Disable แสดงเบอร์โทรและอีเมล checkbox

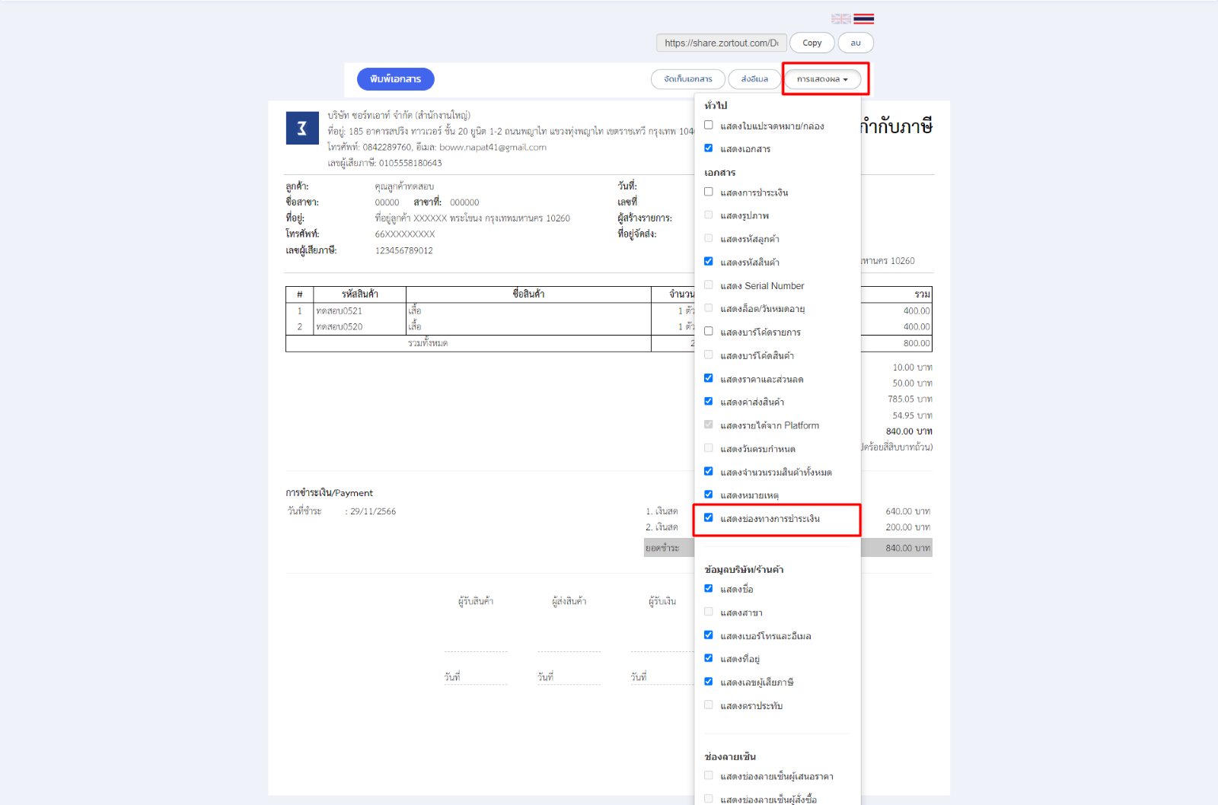[709, 635]
